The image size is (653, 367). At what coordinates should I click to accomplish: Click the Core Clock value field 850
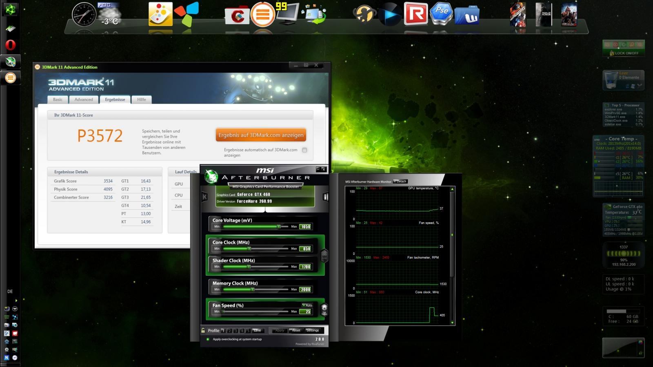coord(305,249)
